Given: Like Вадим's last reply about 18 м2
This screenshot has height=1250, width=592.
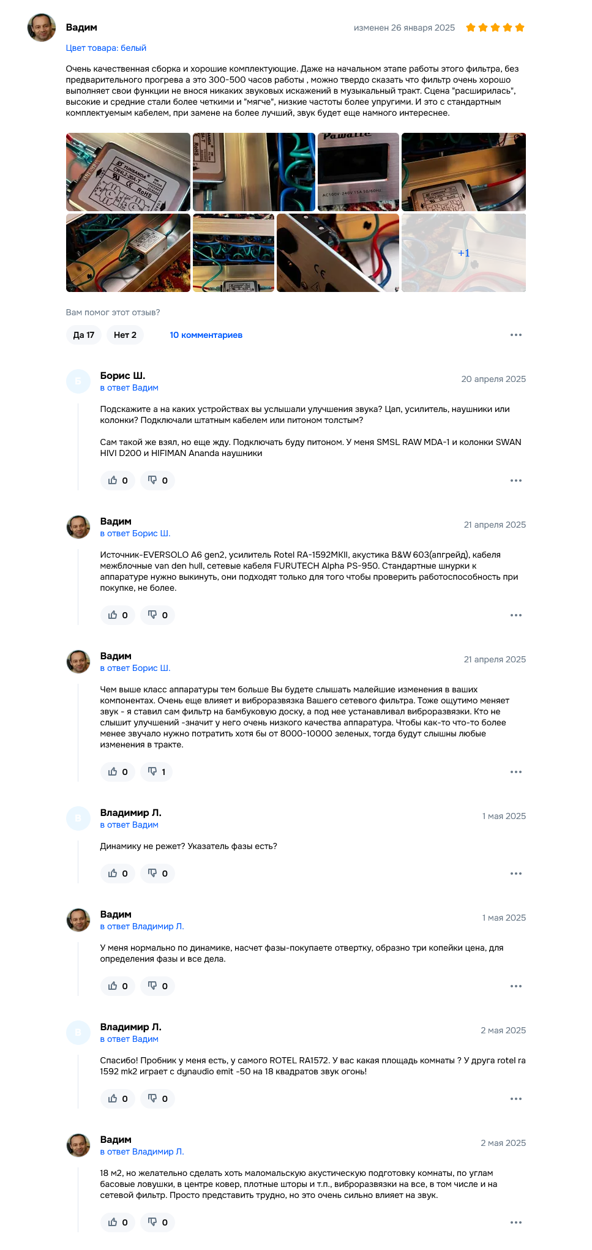Looking at the screenshot, I should click(118, 1222).
